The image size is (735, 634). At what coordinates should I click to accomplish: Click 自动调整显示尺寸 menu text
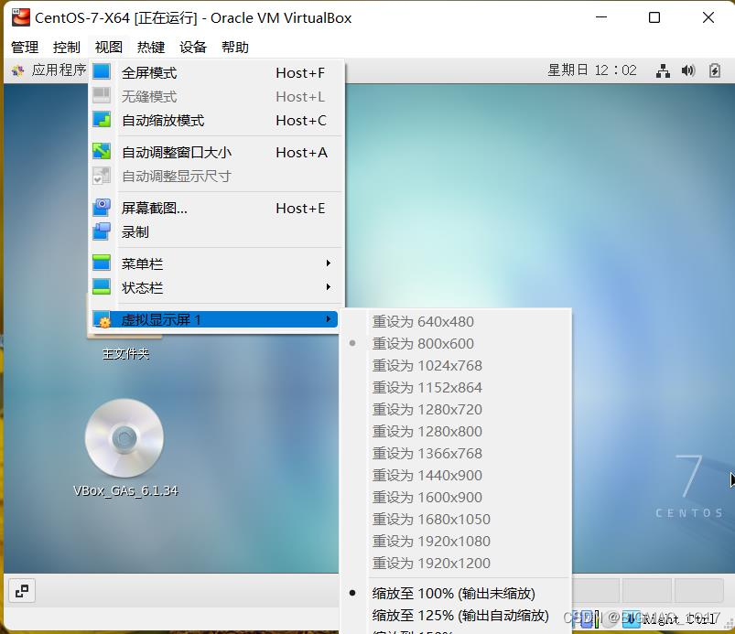(x=177, y=177)
